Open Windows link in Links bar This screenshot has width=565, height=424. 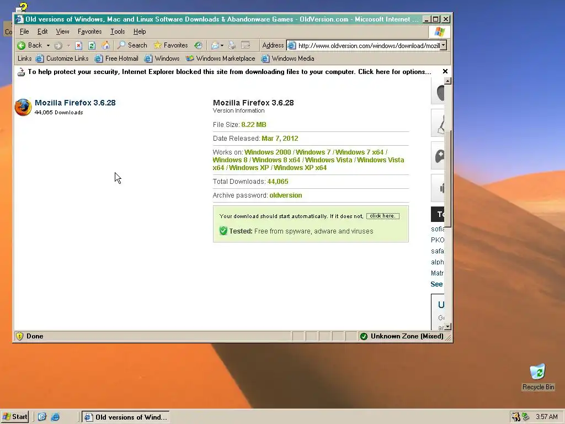162,59
